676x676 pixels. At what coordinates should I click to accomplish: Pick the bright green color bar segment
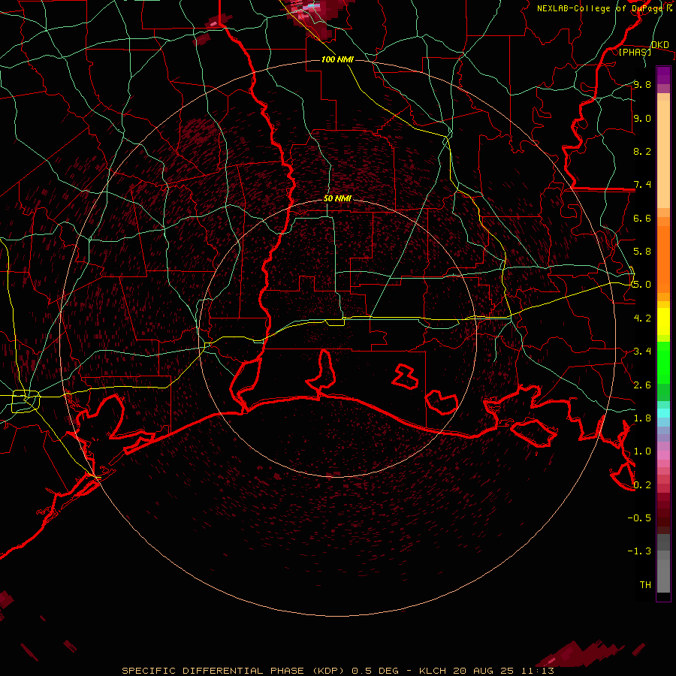click(663, 362)
